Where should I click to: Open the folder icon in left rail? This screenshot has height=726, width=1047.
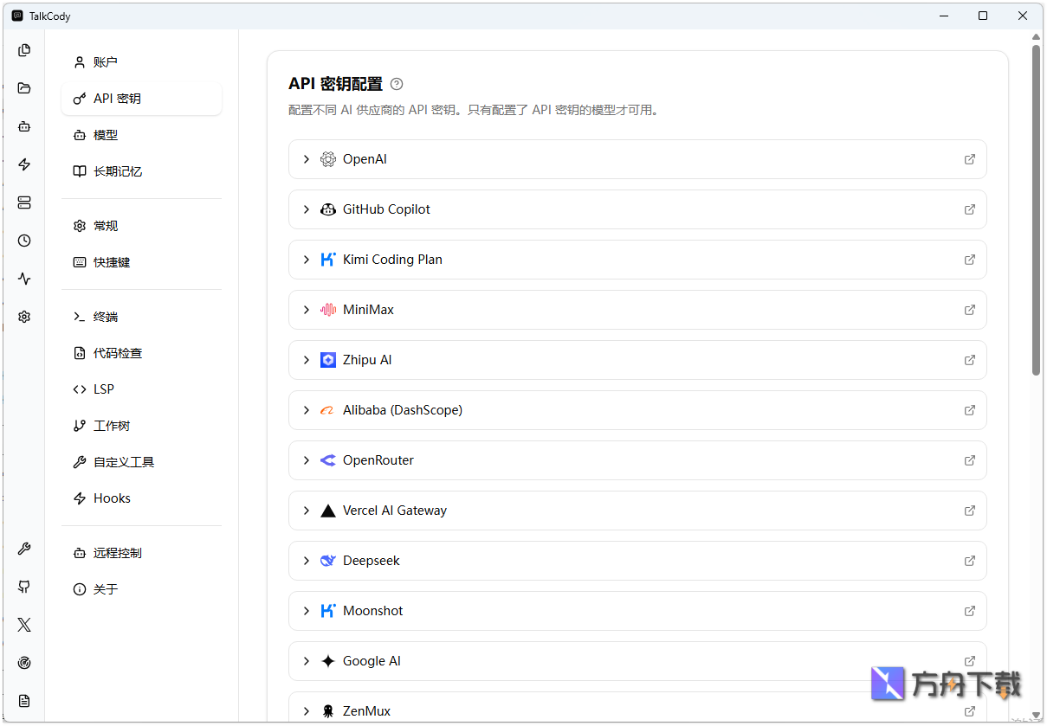click(24, 88)
